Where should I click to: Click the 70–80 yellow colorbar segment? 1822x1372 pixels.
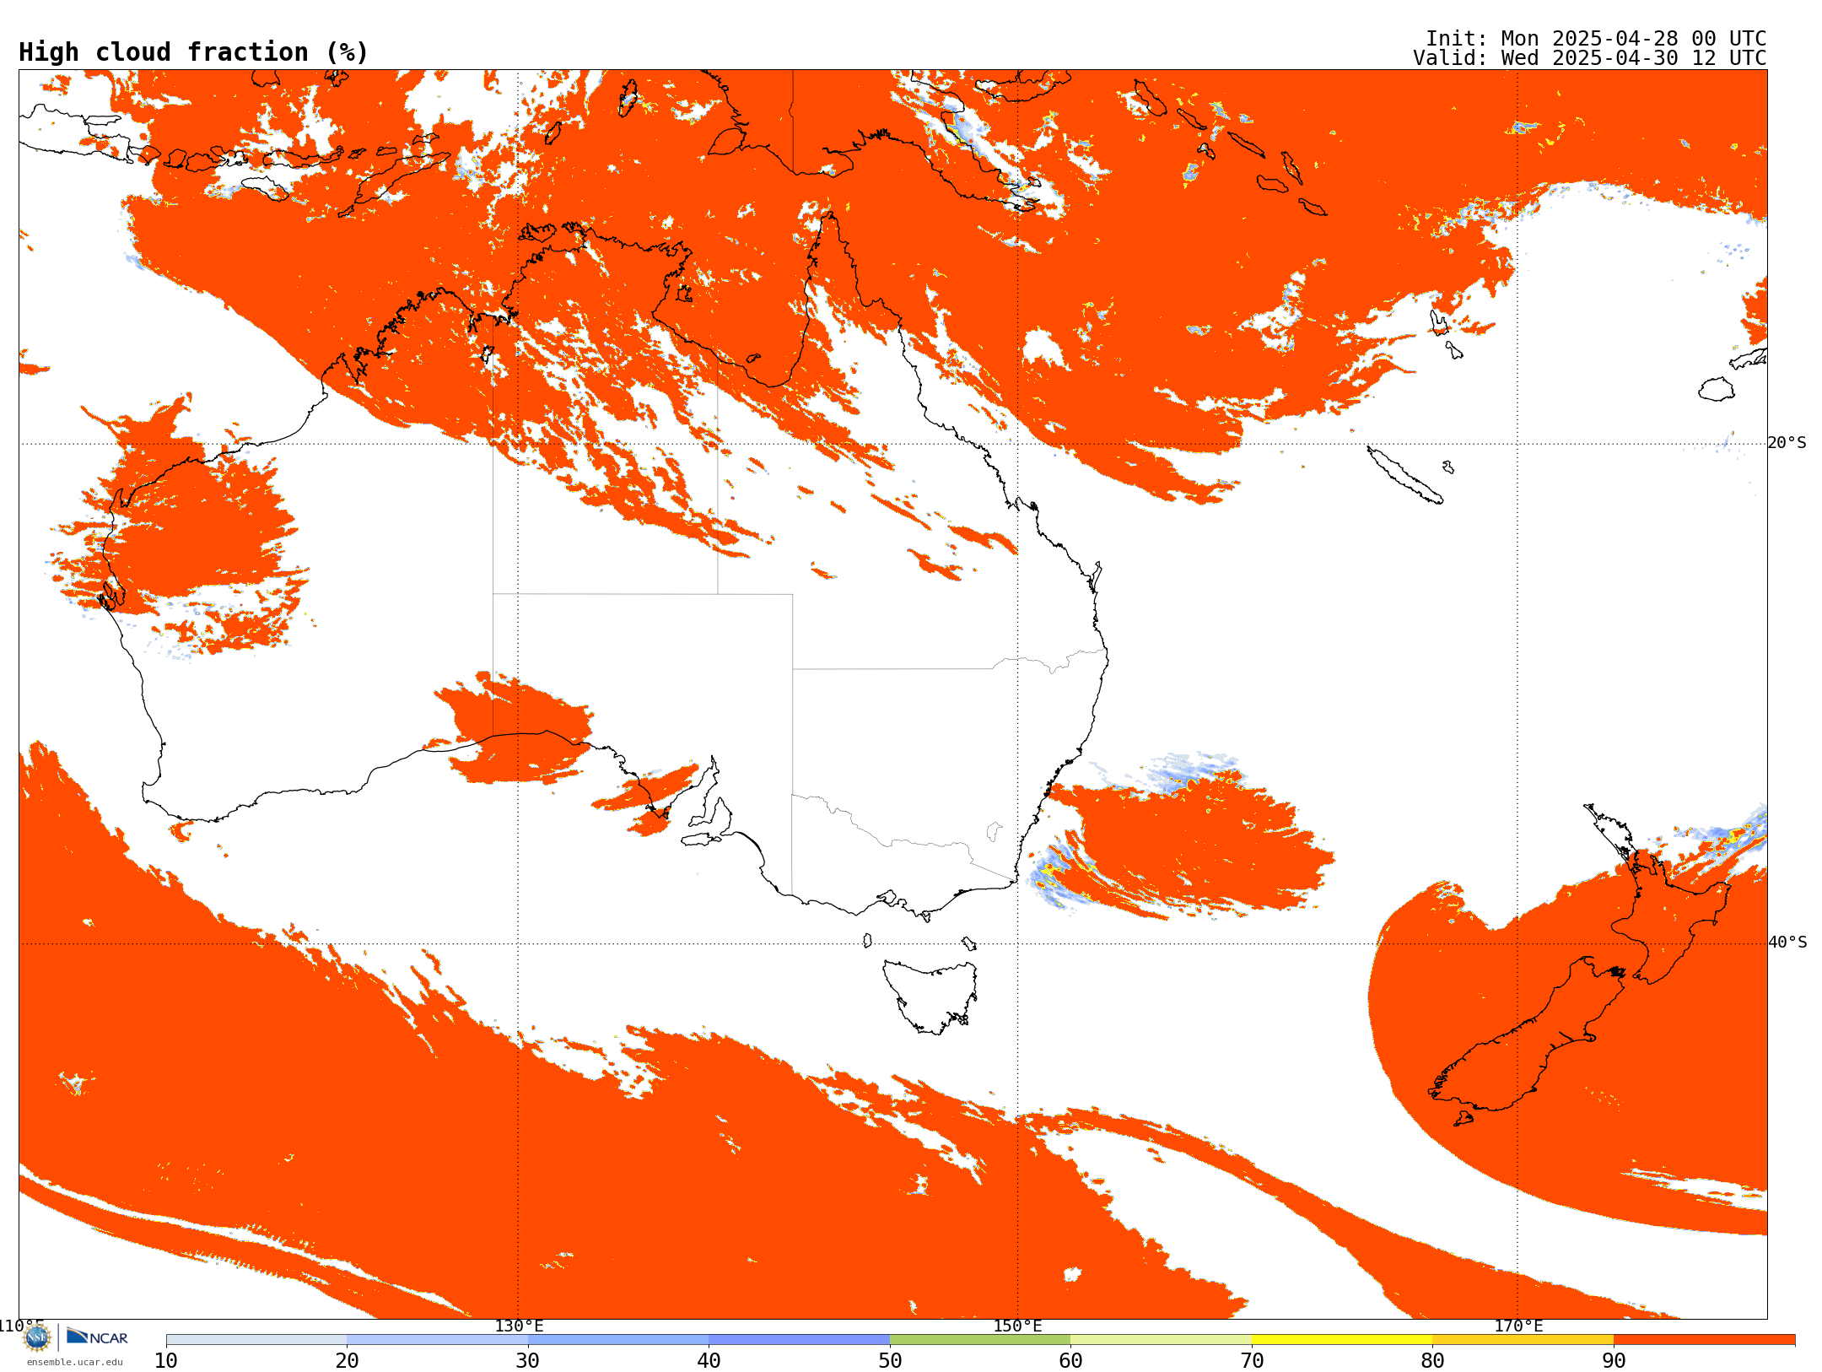(x=1342, y=1340)
